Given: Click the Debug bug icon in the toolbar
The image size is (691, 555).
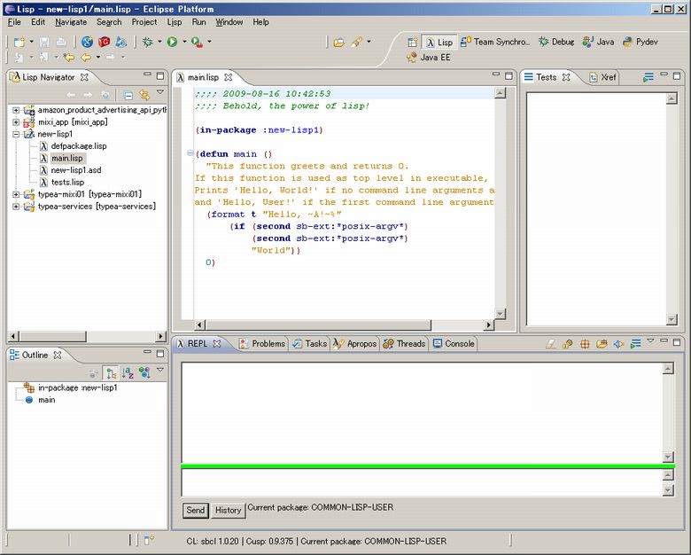Looking at the screenshot, I should 147,42.
